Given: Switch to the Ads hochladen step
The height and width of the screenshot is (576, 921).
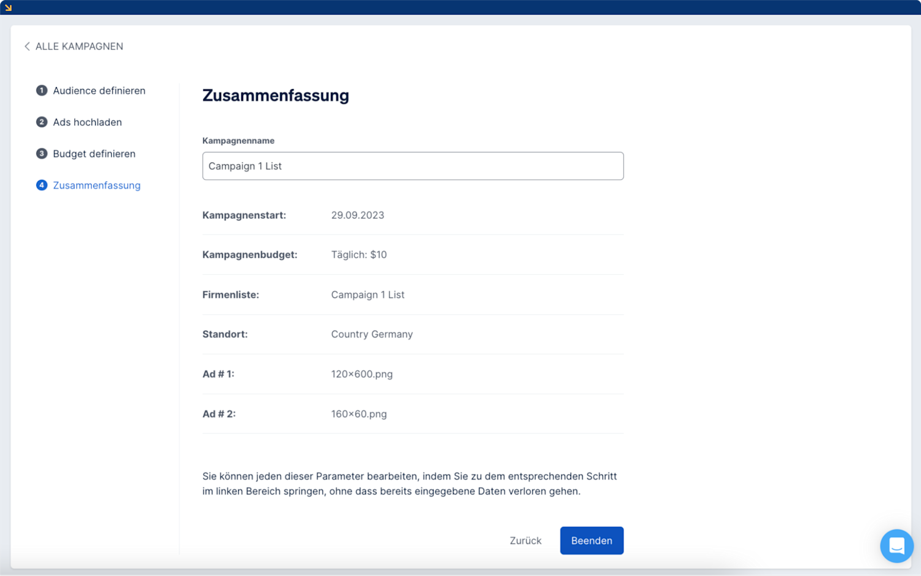Looking at the screenshot, I should (x=87, y=122).
